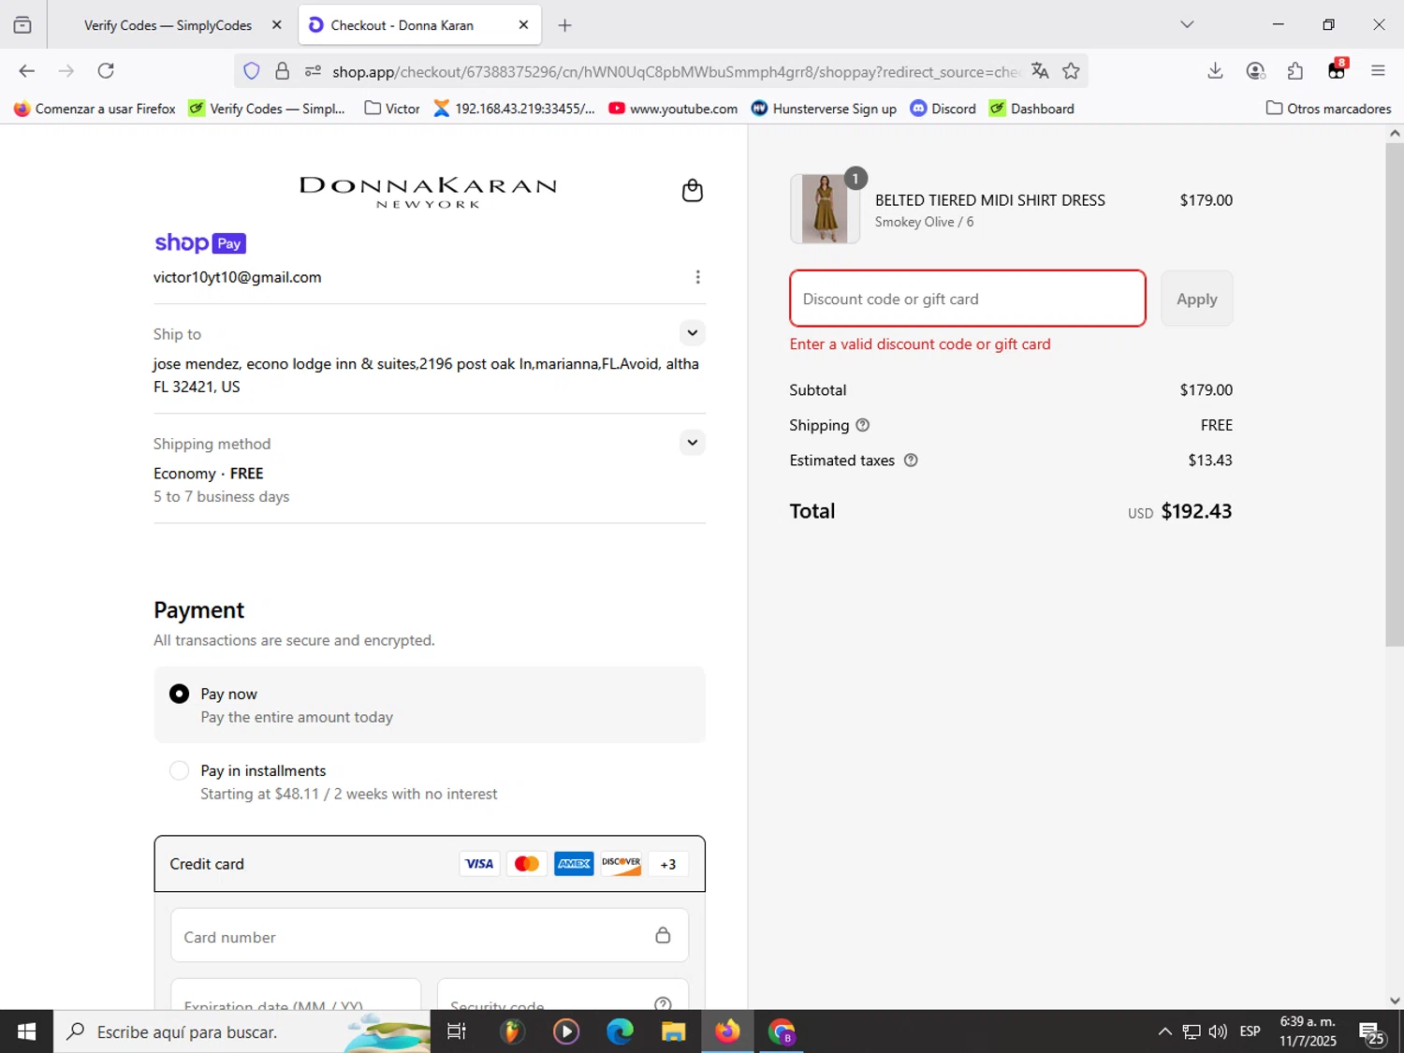Open the Dashboard bookmark
Image resolution: width=1404 pixels, height=1053 pixels.
[x=1031, y=109]
